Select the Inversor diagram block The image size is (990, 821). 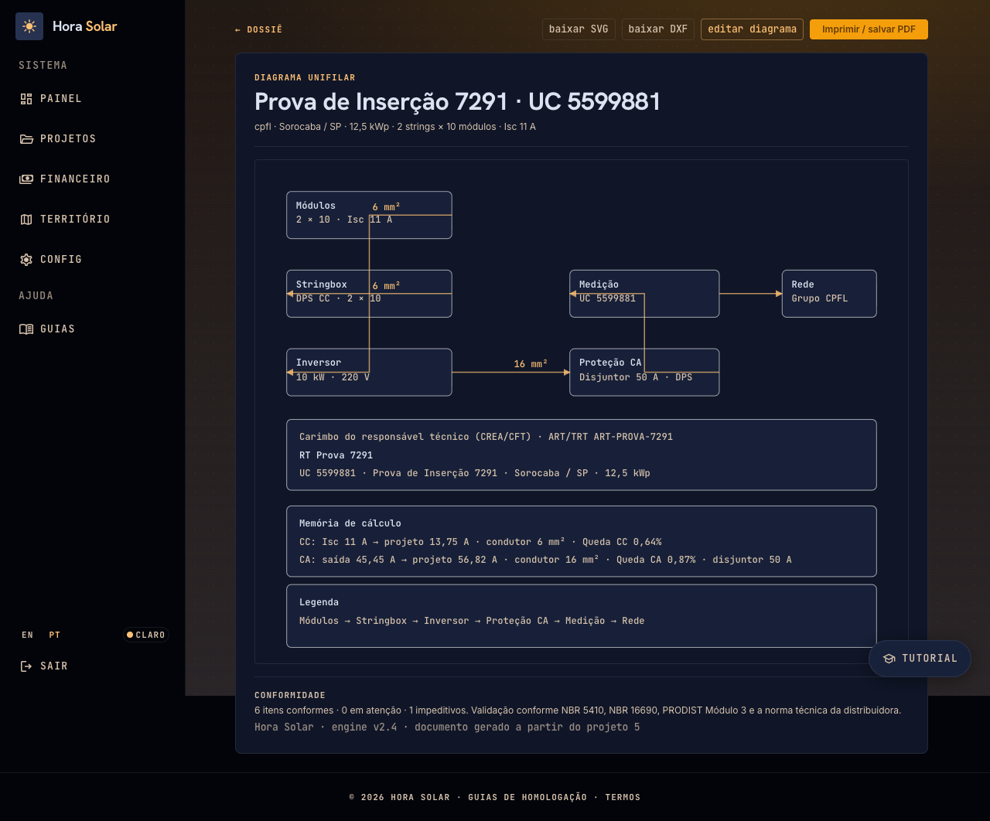click(369, 373)
